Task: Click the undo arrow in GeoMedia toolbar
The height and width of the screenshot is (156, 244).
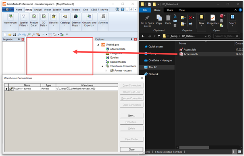Action: [19, 35]
